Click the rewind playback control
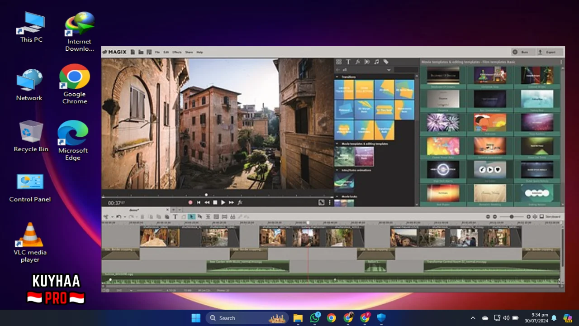Image resolution: width=579 pixels, height=326 pixels. (x=207, y=202)
